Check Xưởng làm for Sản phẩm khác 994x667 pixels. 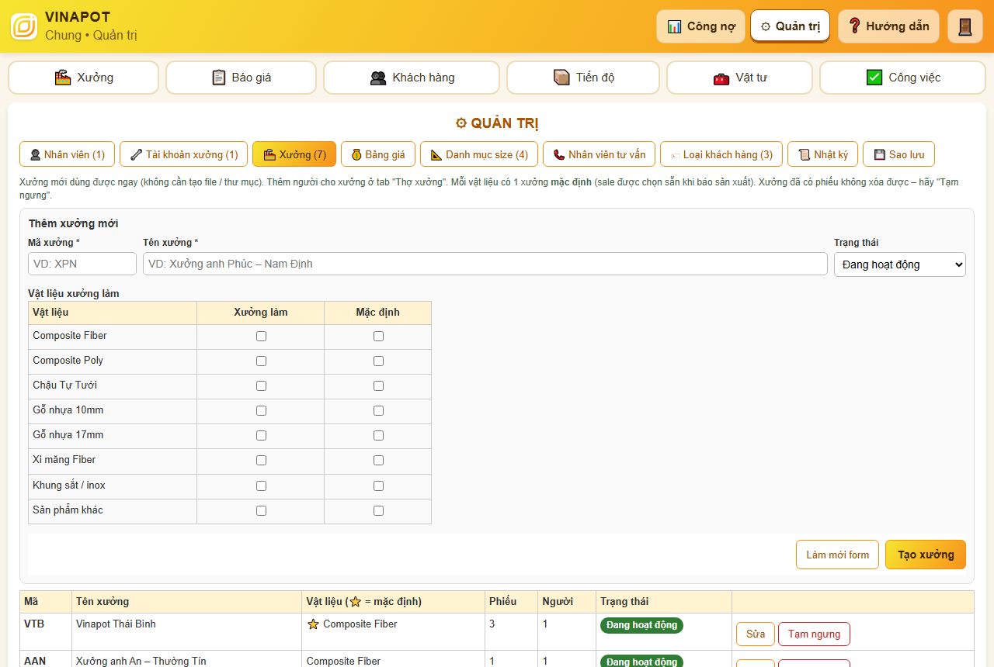(x=261, y=510)
